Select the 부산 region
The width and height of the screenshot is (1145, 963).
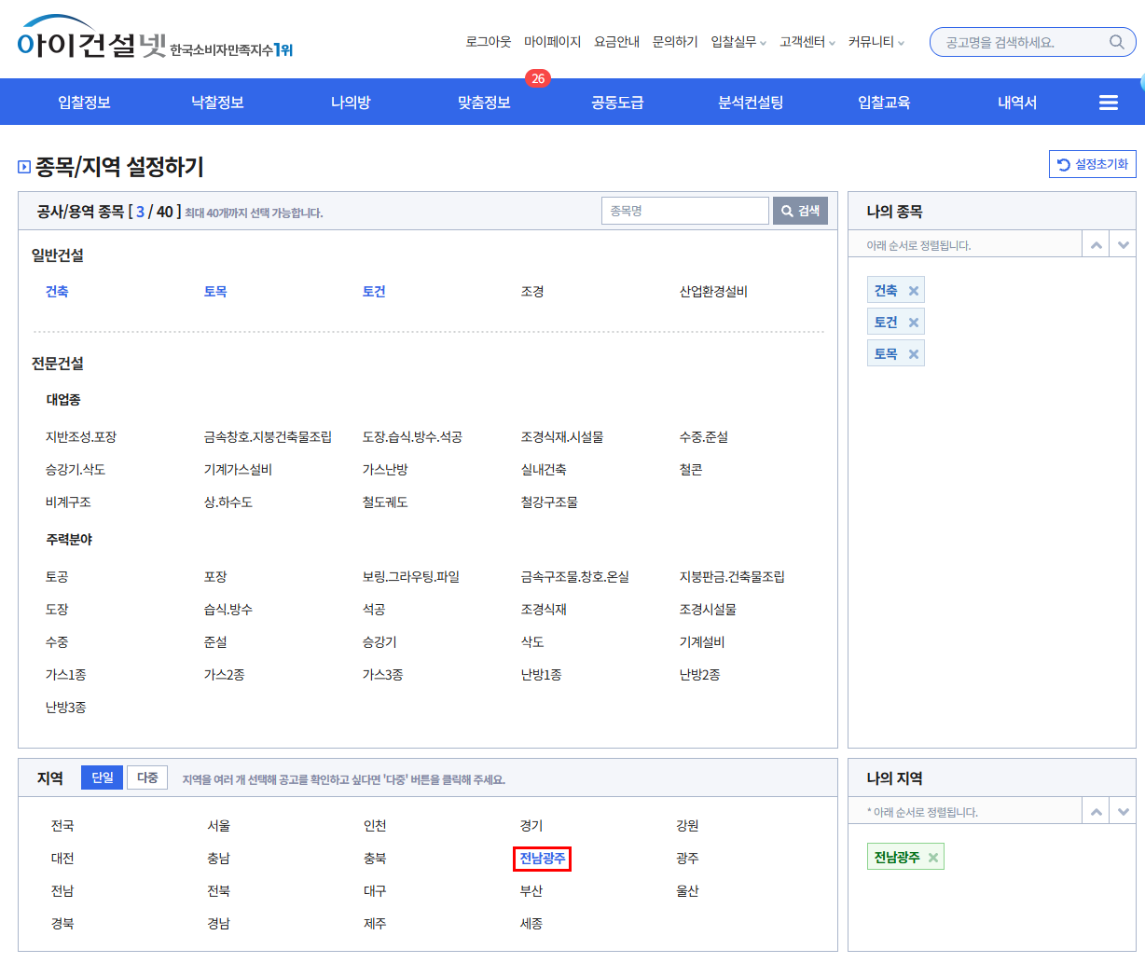(x=531, y=891)
